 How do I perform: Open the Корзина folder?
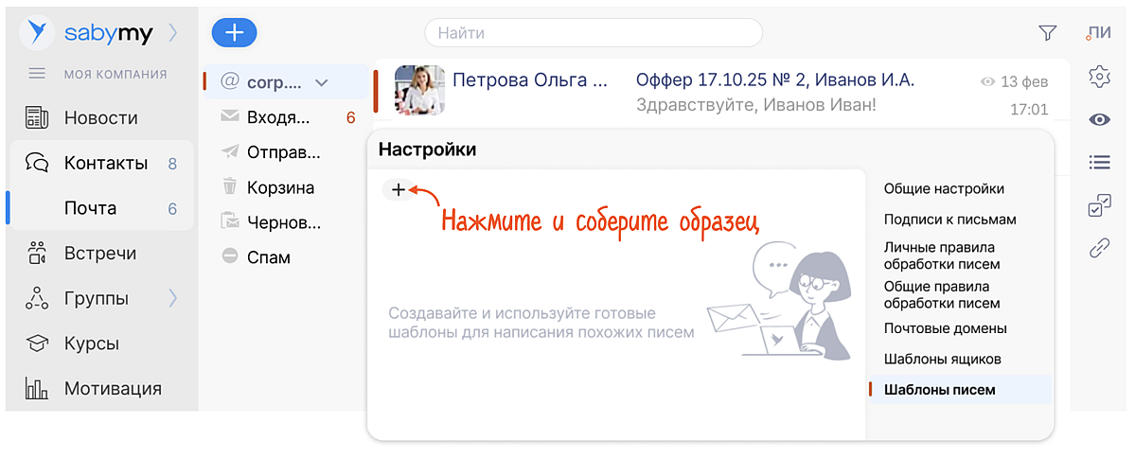pos(280,187)
